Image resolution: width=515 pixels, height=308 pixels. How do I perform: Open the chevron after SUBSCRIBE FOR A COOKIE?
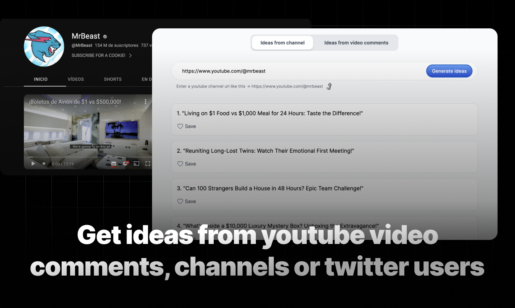coord(130,56)
